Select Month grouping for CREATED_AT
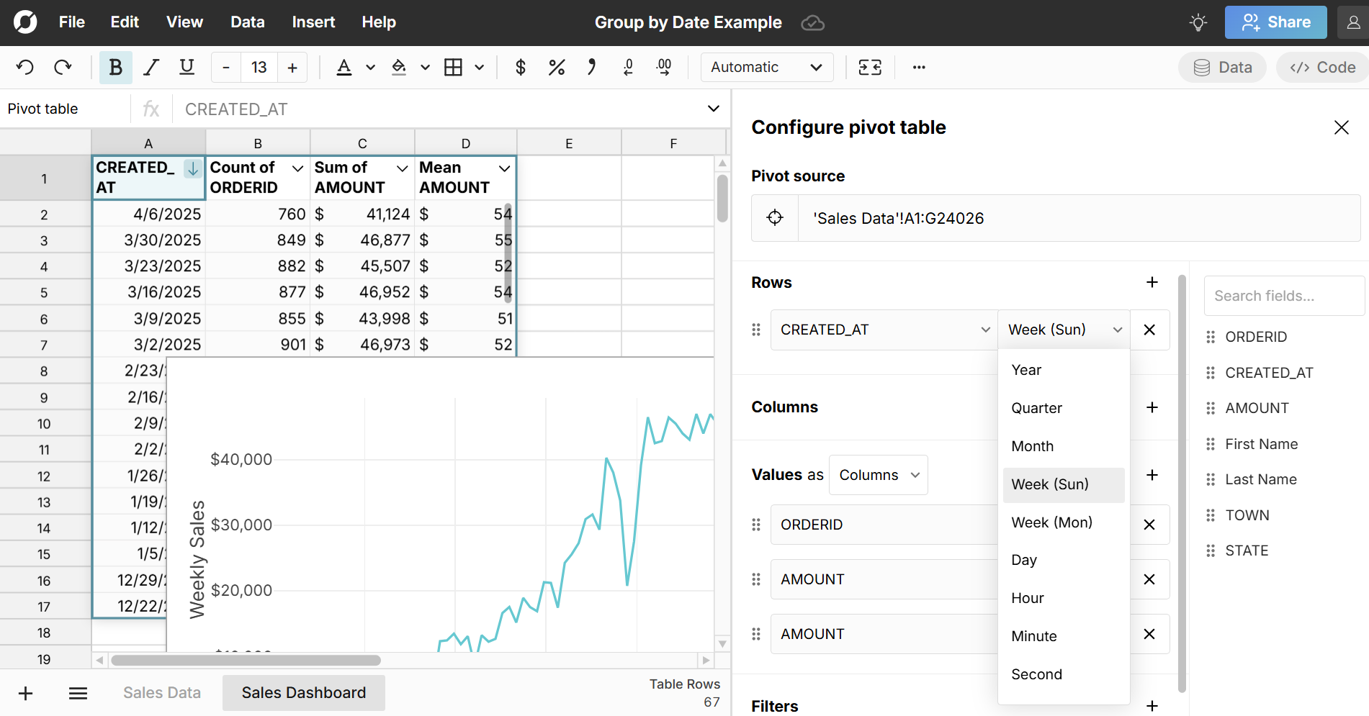This screenshot has width=1369, height=716. pos(1032,446)
